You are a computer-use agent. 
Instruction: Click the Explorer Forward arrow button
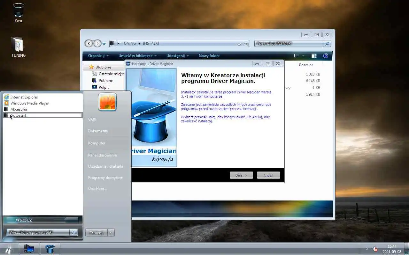click(97, 43)
